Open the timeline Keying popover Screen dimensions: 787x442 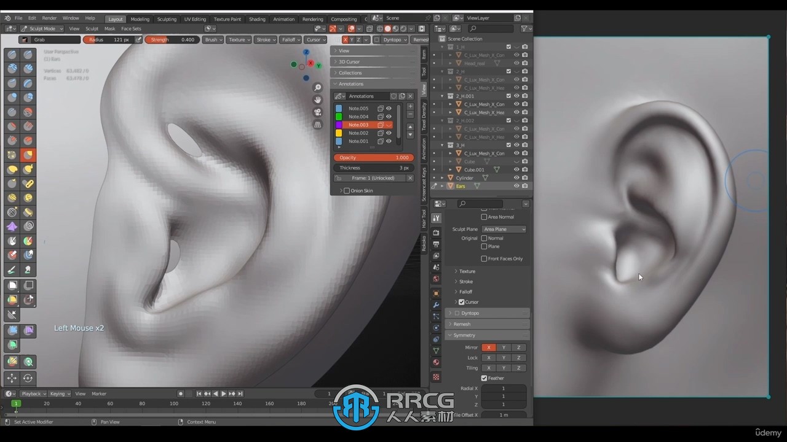coord(60,394)
